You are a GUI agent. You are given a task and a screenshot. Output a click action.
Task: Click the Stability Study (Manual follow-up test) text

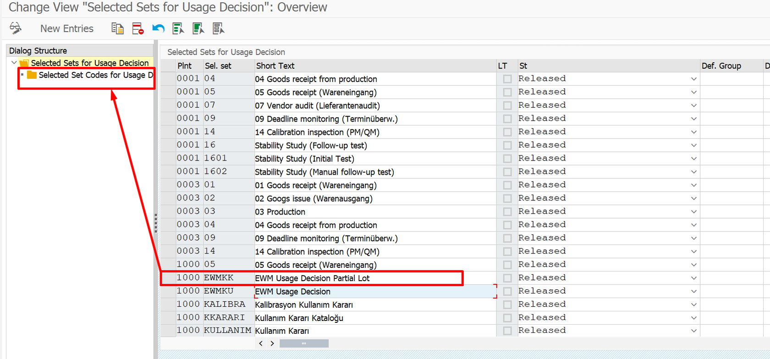[x=324, y=172]
